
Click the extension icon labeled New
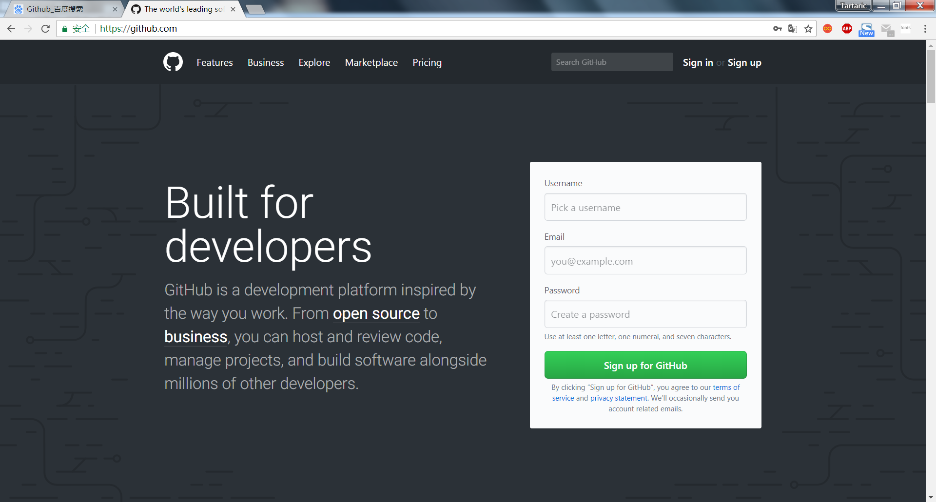[x=867, y=30]
